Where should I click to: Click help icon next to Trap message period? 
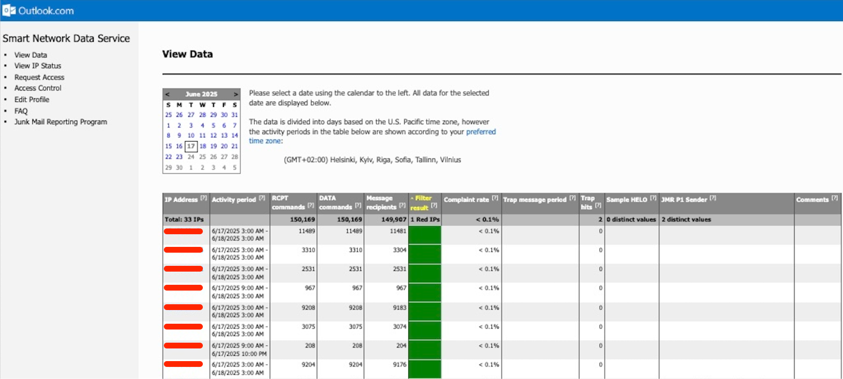(572, 198)
